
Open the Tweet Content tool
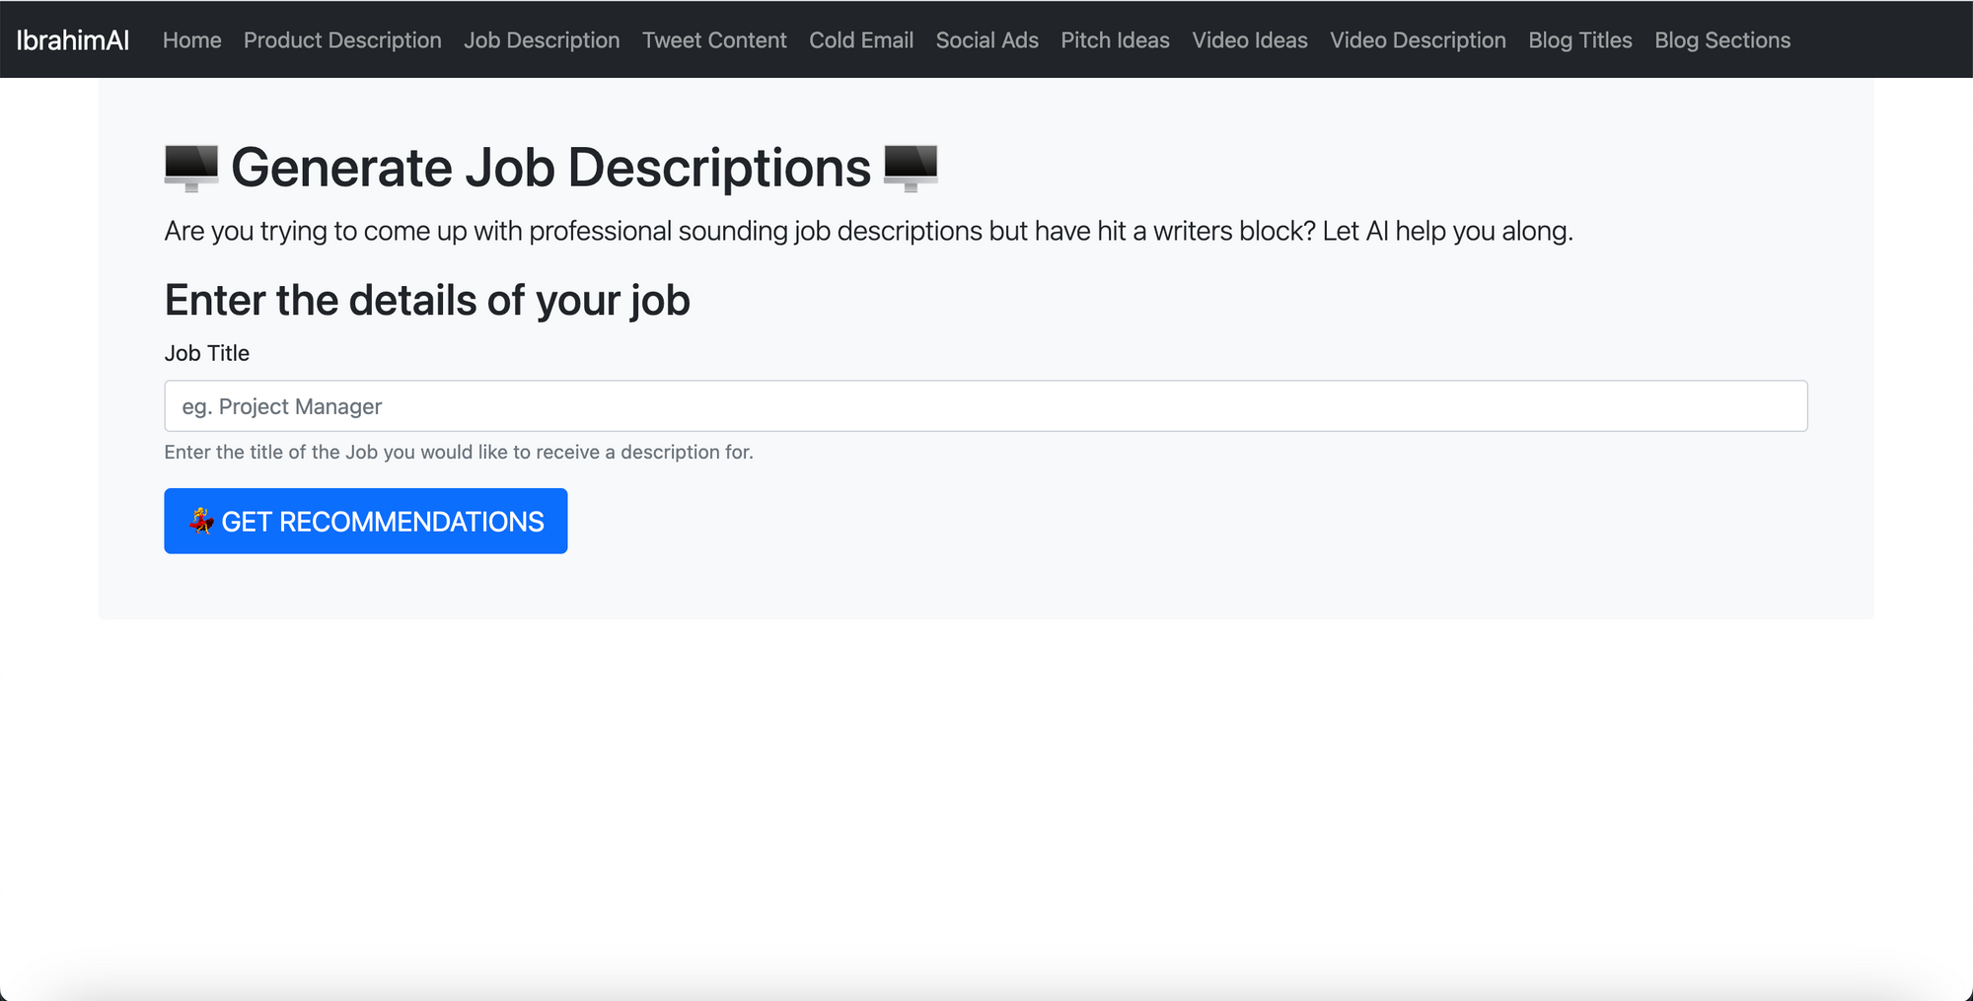coord(713,40)
